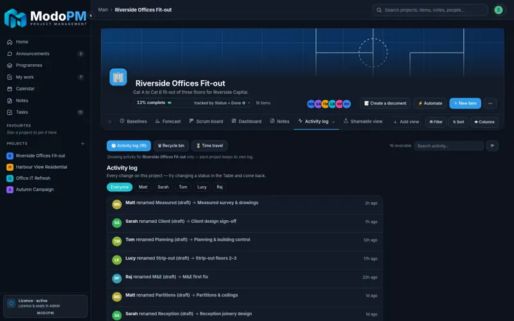Collapse the sidebar with the arrow
This screenshot has width=514, height=321.
click(91, 15)
